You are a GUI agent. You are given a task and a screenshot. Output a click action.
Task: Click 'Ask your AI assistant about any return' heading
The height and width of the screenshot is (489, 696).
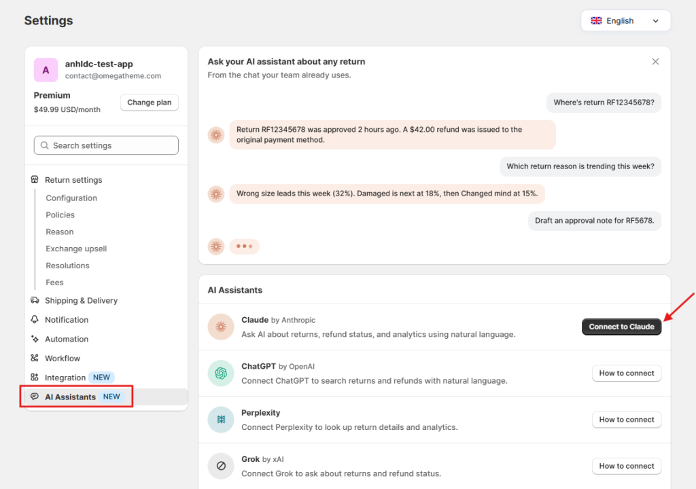pyautogui.click(x=286, y=62)
